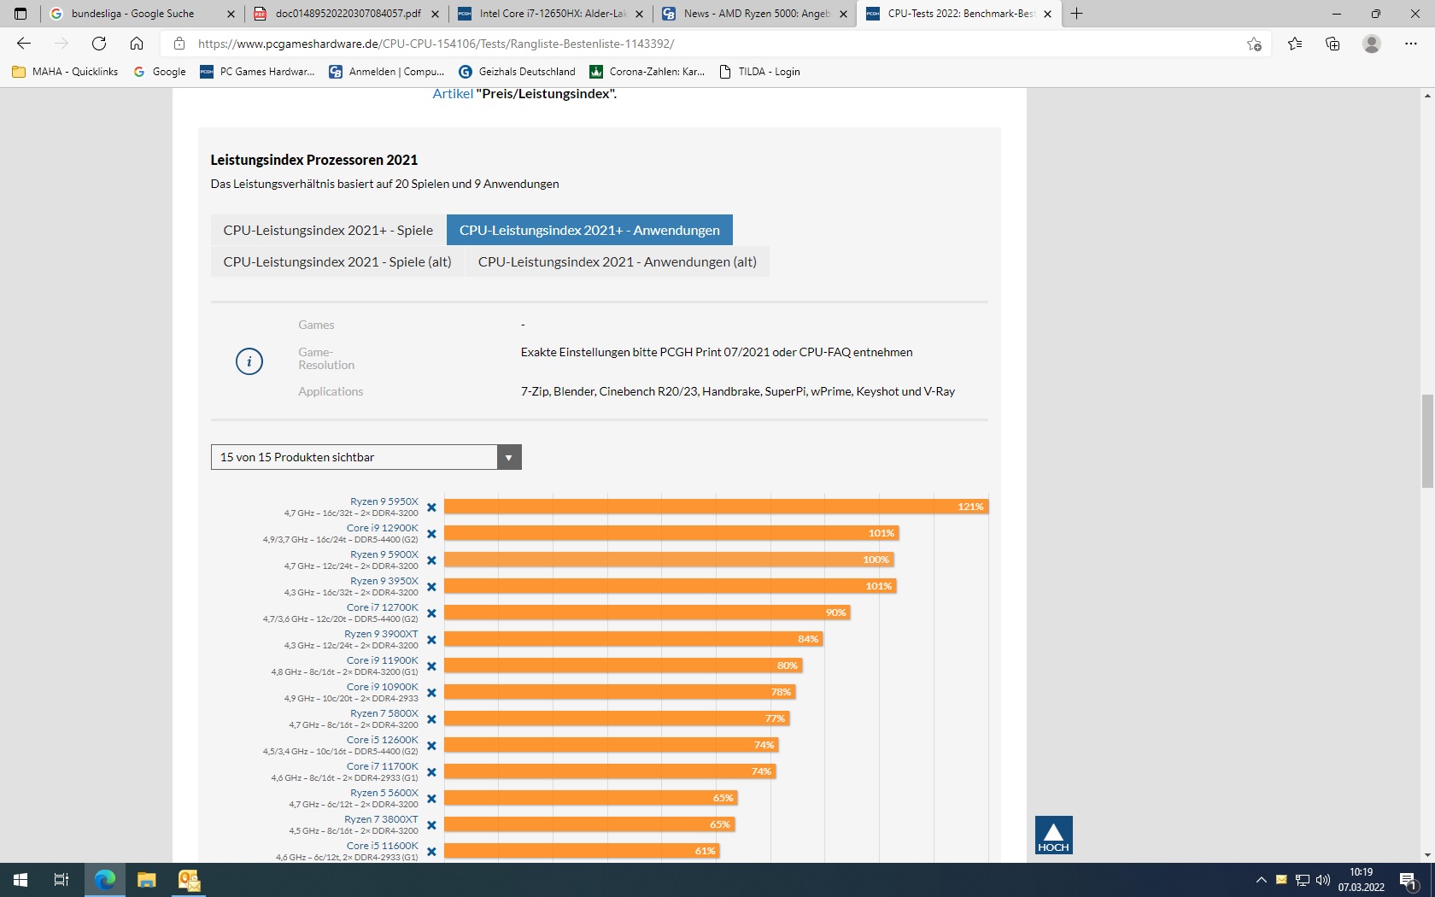
Task: Click the browser Back arrow
Action: coord(24,44)
